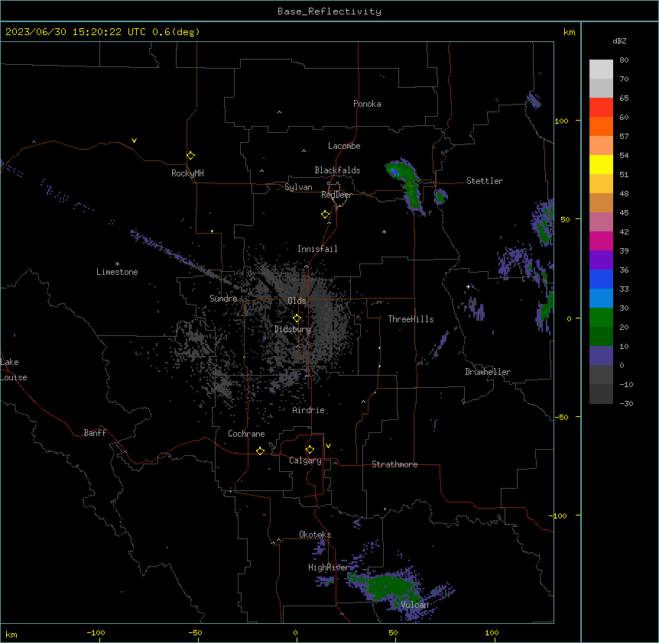Click the Ponoka label
The height and width of the screenshot is (643, 659).
(367, 104)
